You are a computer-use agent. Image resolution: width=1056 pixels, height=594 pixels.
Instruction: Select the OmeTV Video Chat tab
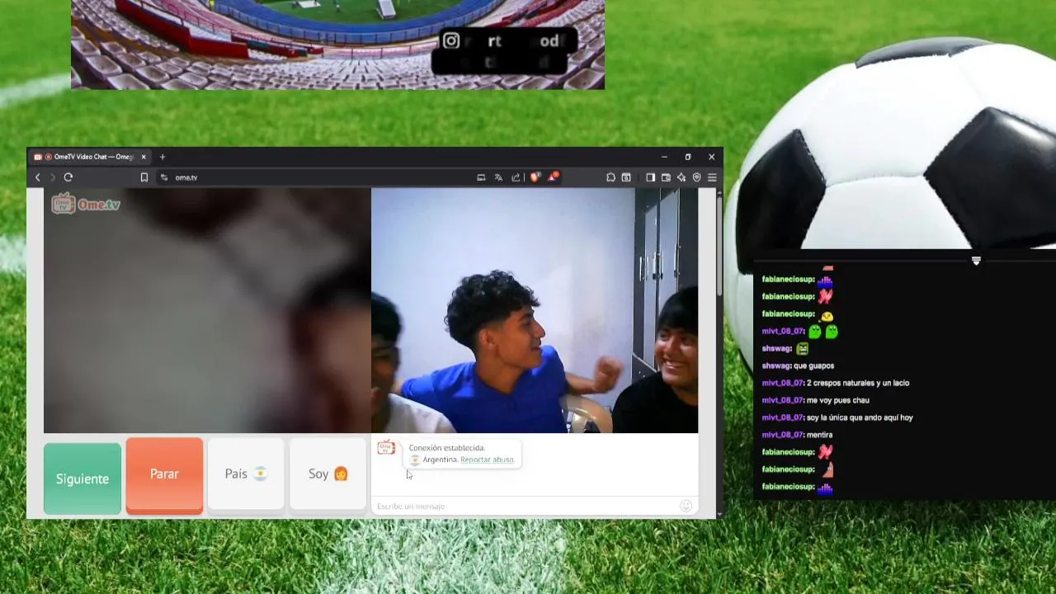[x=90, y=157]
